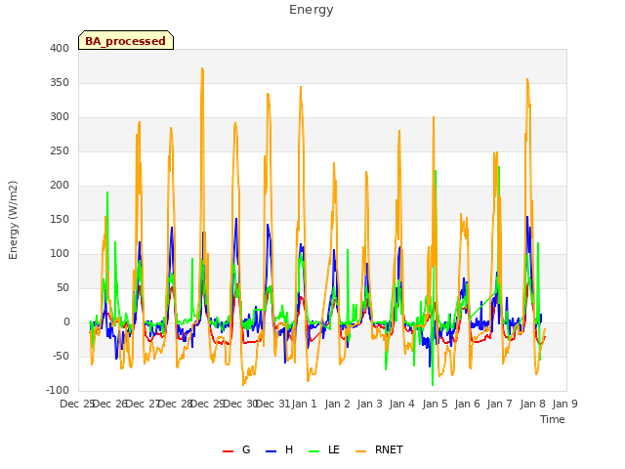The image size is (625, 469).
Task: Click the y-axis value 250
Action: click(x=60, y=151)
